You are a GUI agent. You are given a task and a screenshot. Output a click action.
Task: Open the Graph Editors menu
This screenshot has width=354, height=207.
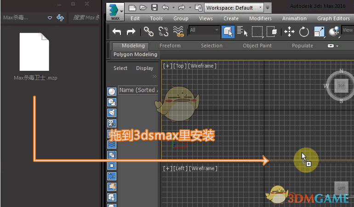(333, 18)
